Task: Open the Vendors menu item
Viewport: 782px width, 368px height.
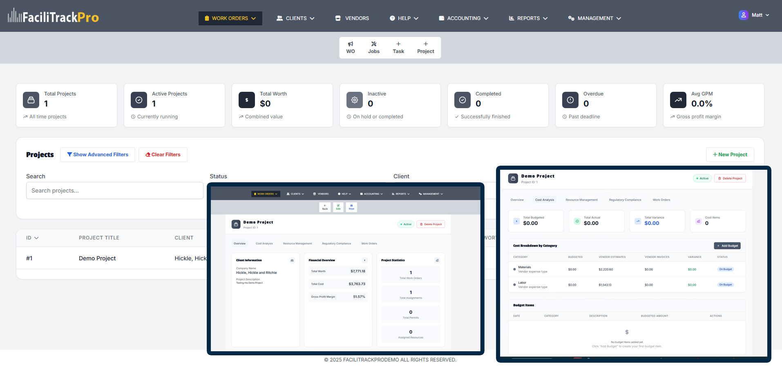Action: (x=352, y=18)
